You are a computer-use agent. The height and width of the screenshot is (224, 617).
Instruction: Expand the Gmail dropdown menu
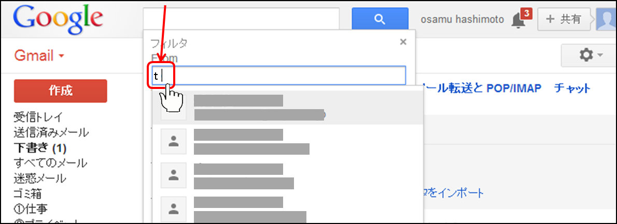click(39, 55)
